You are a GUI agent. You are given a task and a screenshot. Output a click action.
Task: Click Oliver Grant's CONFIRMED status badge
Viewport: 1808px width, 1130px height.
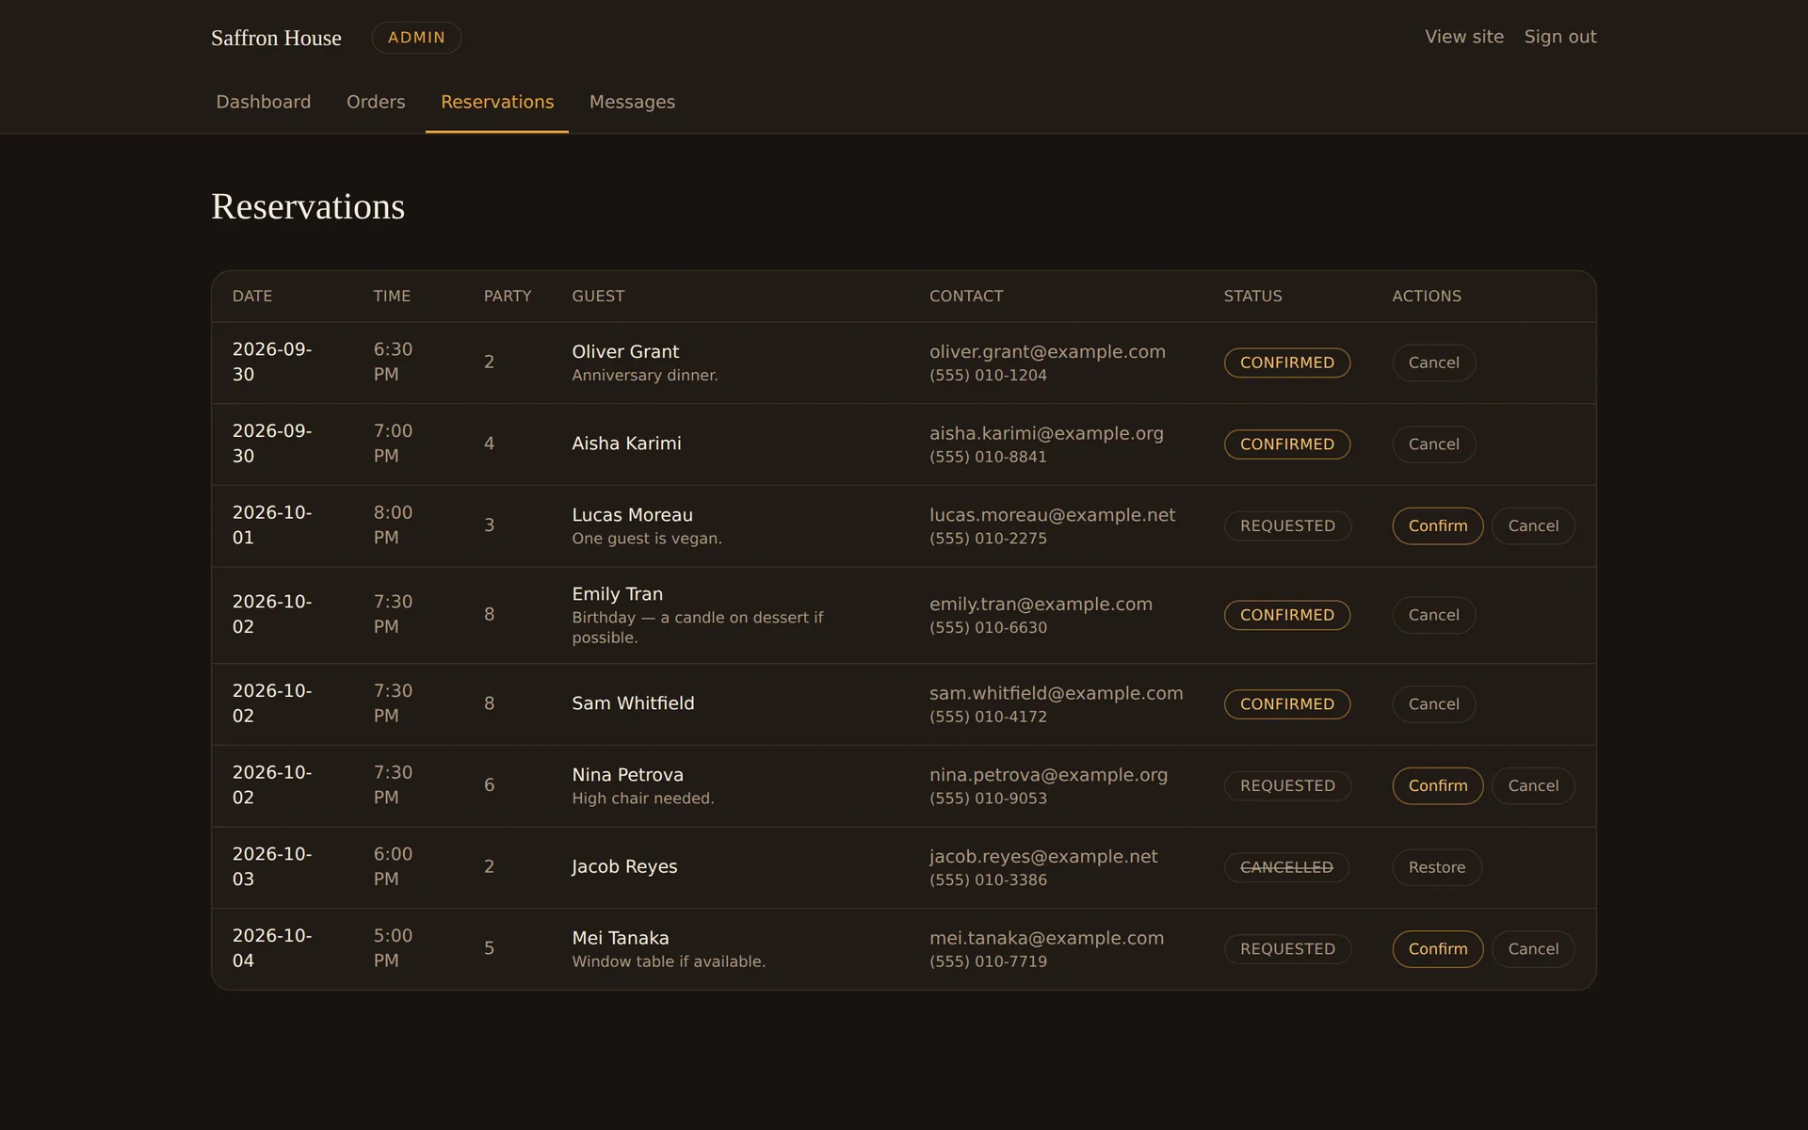point(1286,363)
